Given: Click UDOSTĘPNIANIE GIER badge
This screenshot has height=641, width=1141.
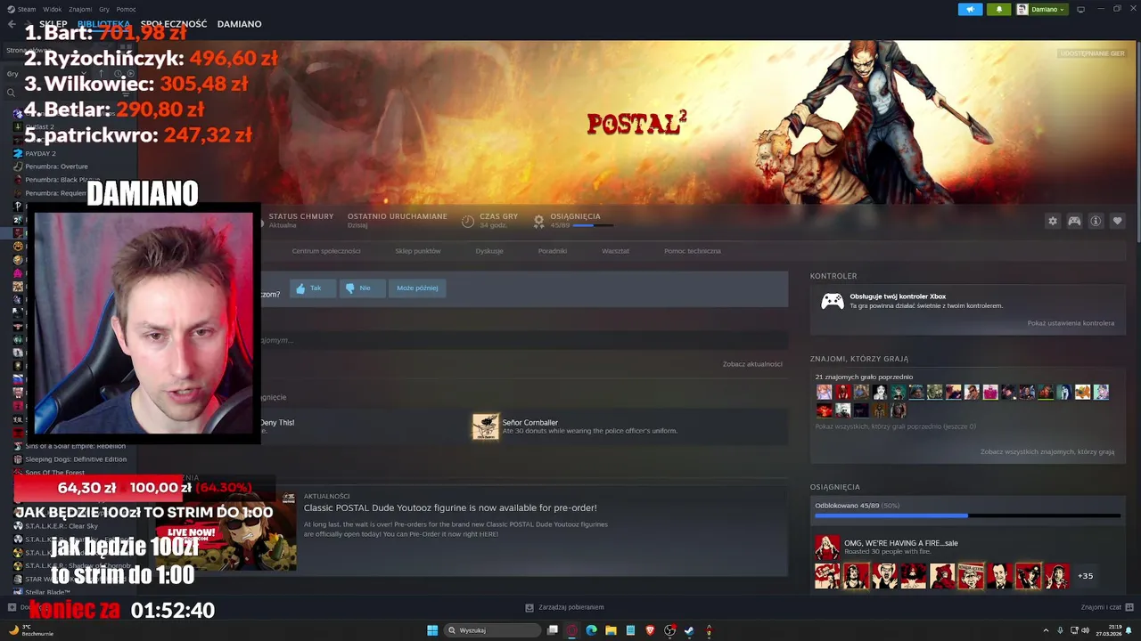Looking at the screenshot, I should pos(1092,53).
